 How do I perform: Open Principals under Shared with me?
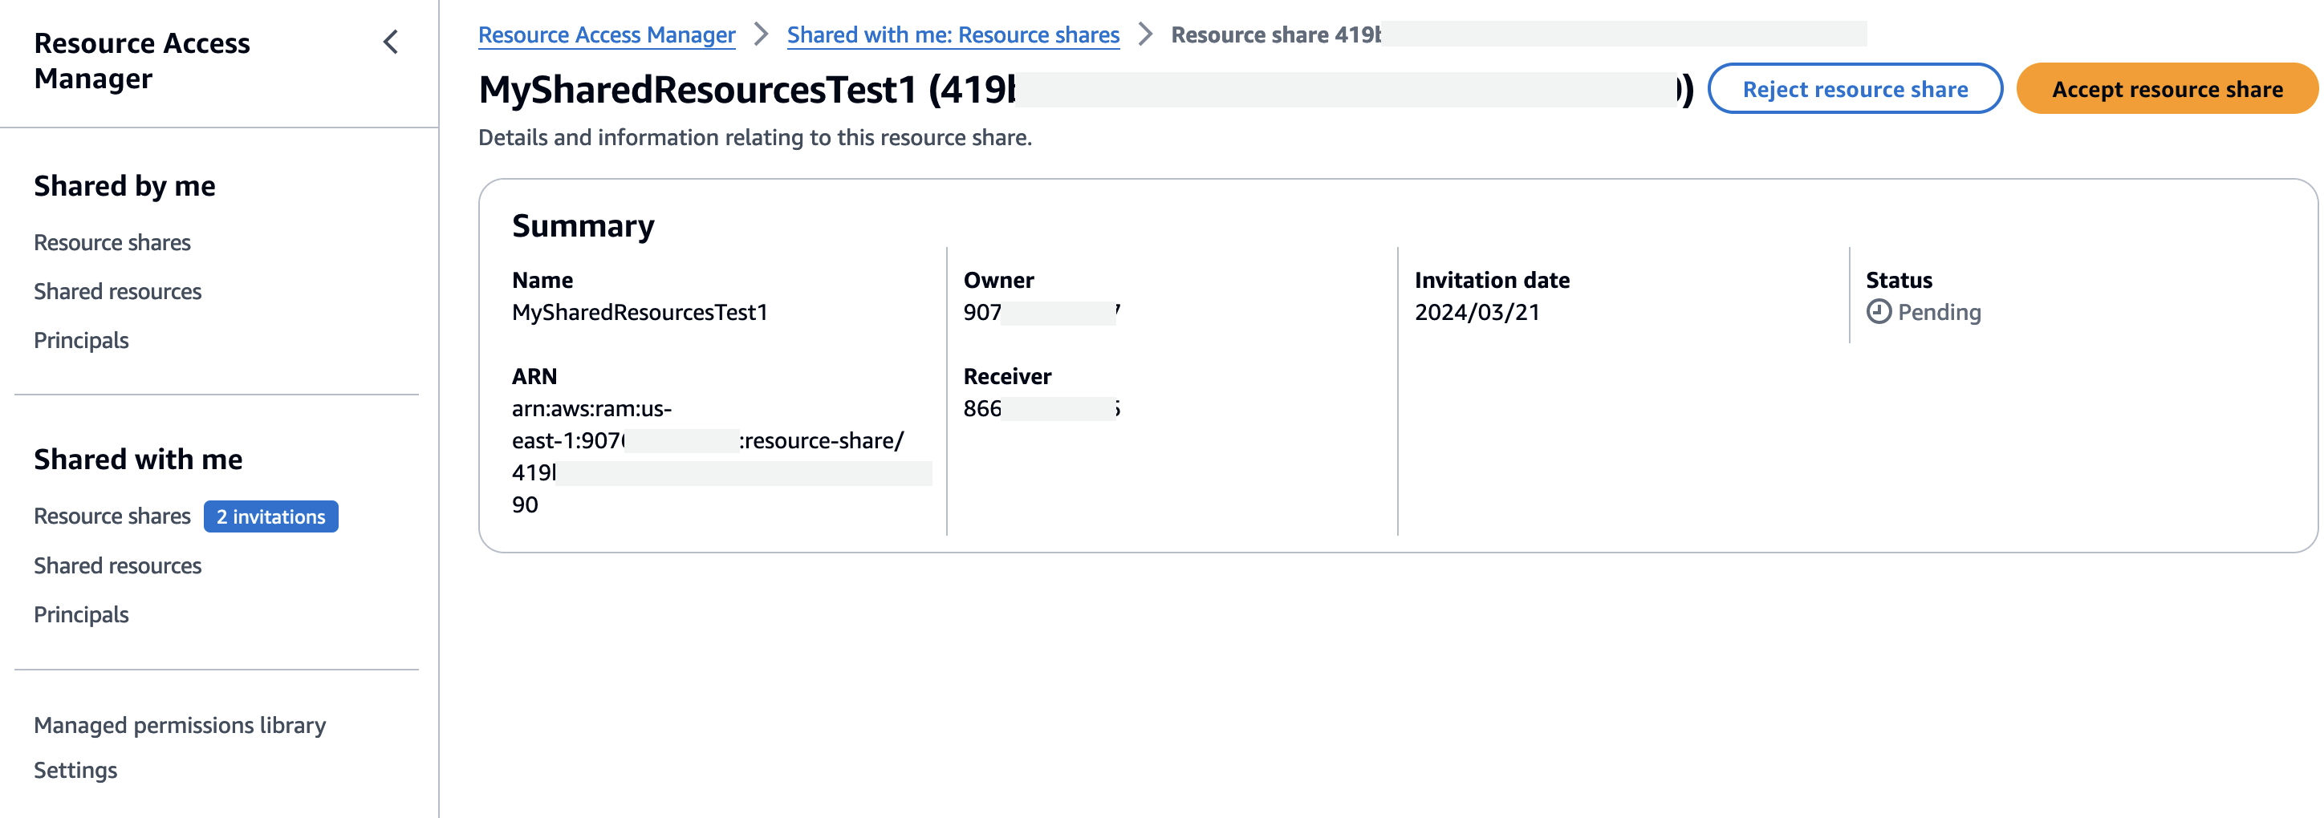tap(81, 614)
